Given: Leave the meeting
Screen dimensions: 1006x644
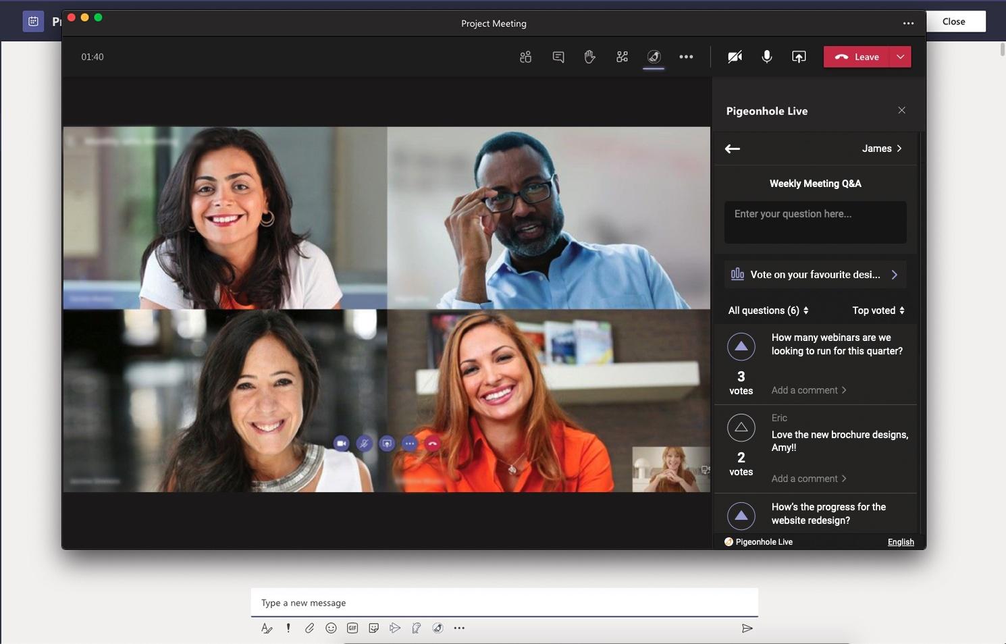Looking at the screenshot, I should pyautogui.click(x=857, y=57).
